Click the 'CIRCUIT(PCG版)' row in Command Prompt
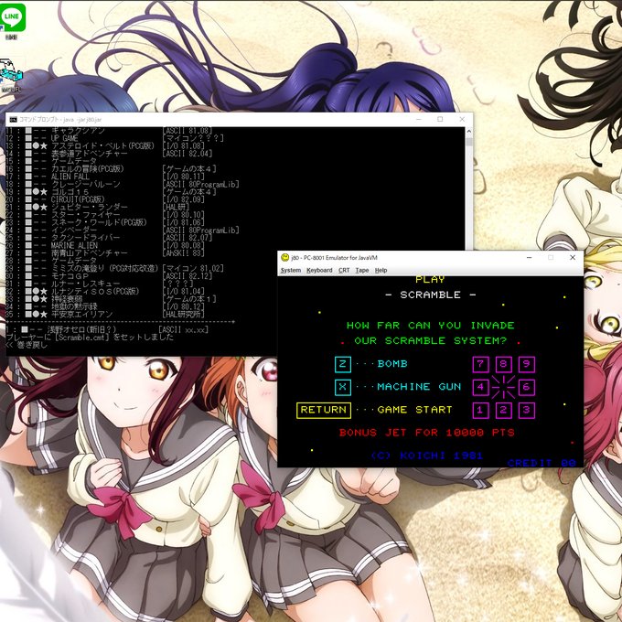622x622 pixels. 105,199
